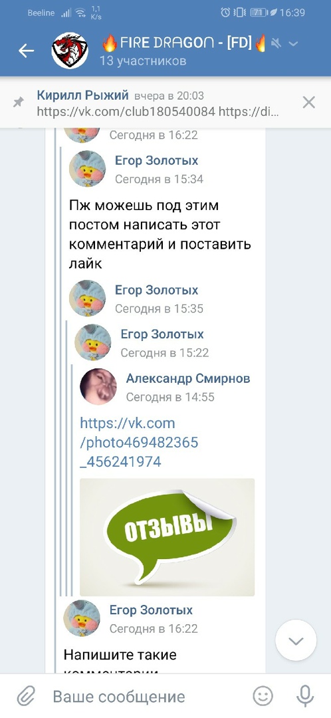The image size is (331, 718).
Task: Open the Fire Dragon group avatar
Action: pyautogui.click(x=70, y=51)
